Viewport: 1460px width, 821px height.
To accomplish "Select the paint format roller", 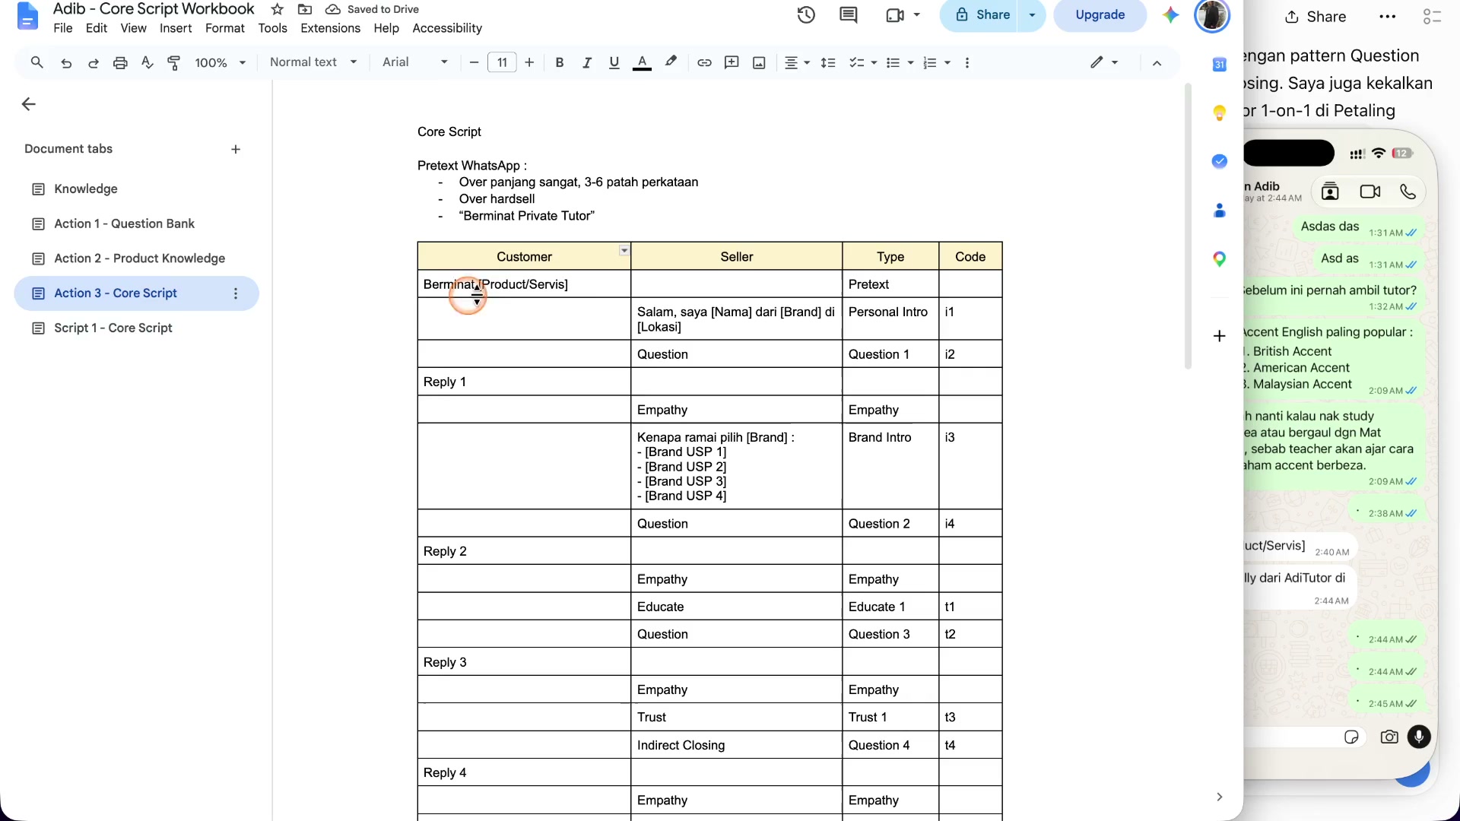I will pos(174,63).
